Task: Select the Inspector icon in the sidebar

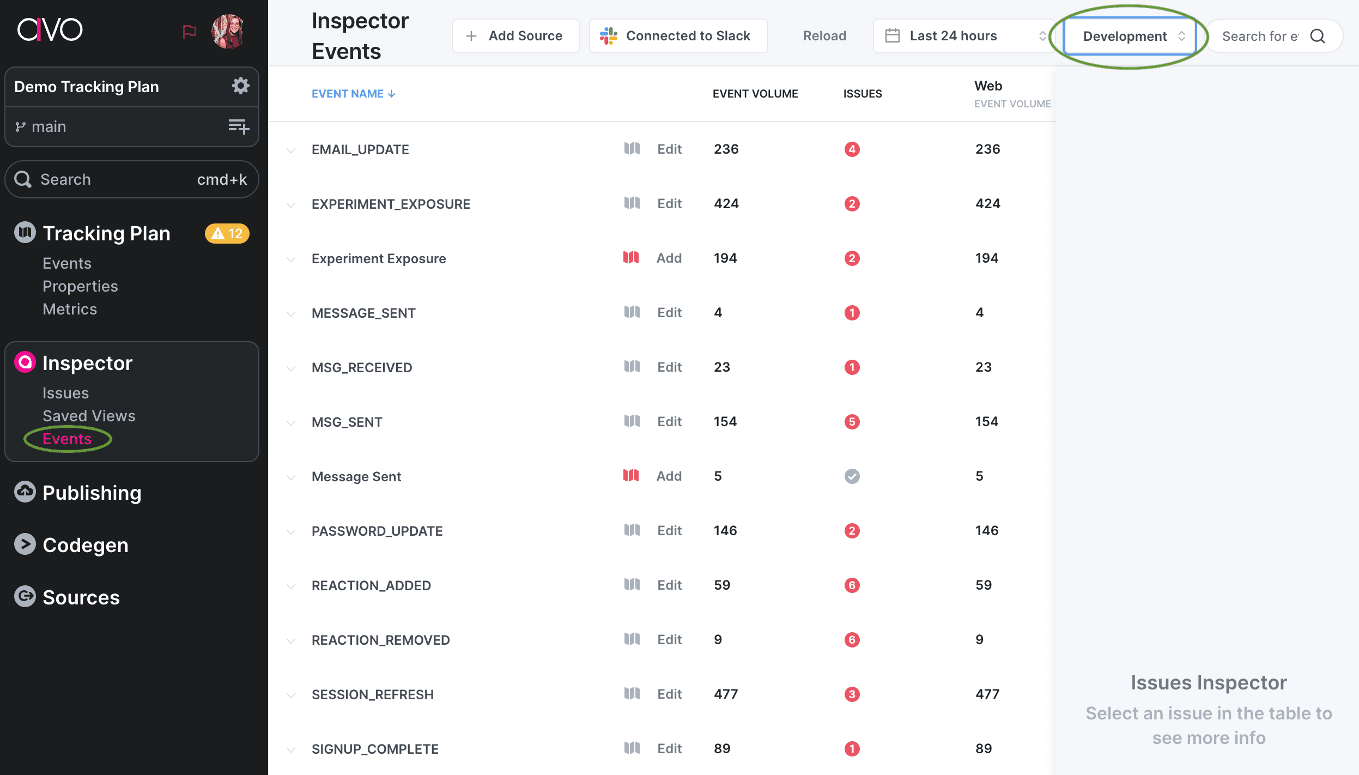Action: (24, 363)
